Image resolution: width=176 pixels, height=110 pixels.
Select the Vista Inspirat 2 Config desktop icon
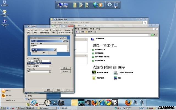point(4,13)
